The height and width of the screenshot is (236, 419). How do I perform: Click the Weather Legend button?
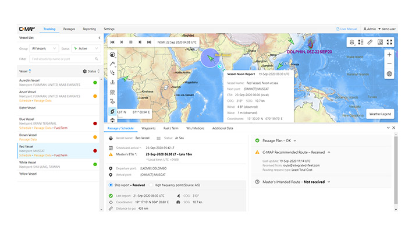pyautogui.click(x=381, y=114)
